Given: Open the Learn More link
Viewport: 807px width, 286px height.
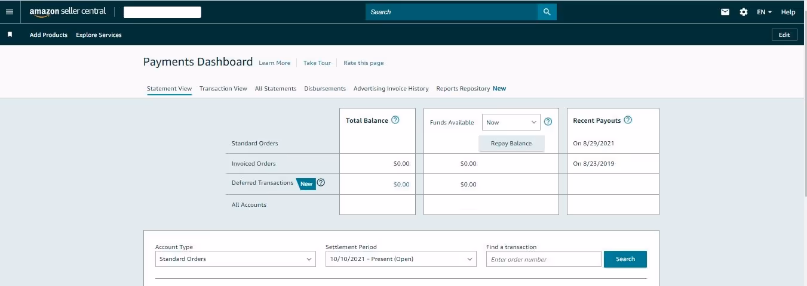Looking at the screenshot, I should click(x=274, y=63).
